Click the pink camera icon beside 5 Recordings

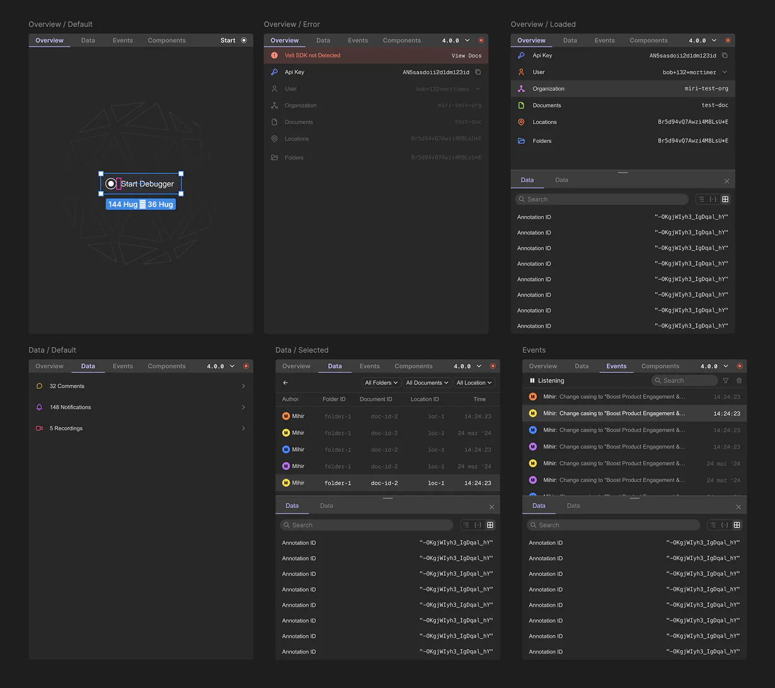(x=39, y=428)
